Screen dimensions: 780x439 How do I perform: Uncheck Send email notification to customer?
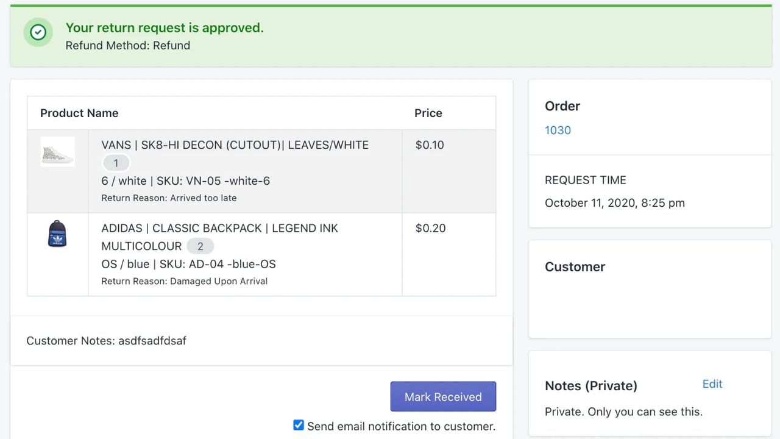pyautogui.click(x=299, y=425)
